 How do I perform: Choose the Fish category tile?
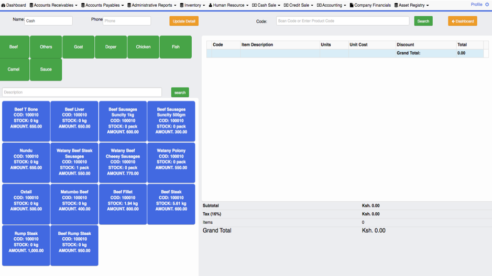click(x=176, y=47)
